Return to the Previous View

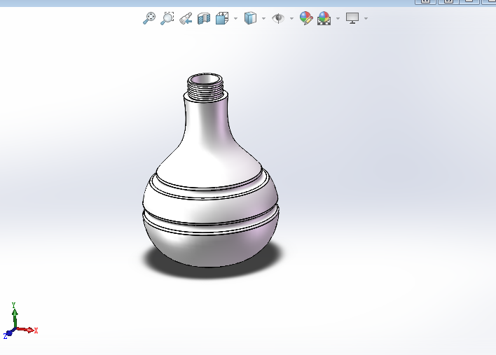(x=186, y=18)
